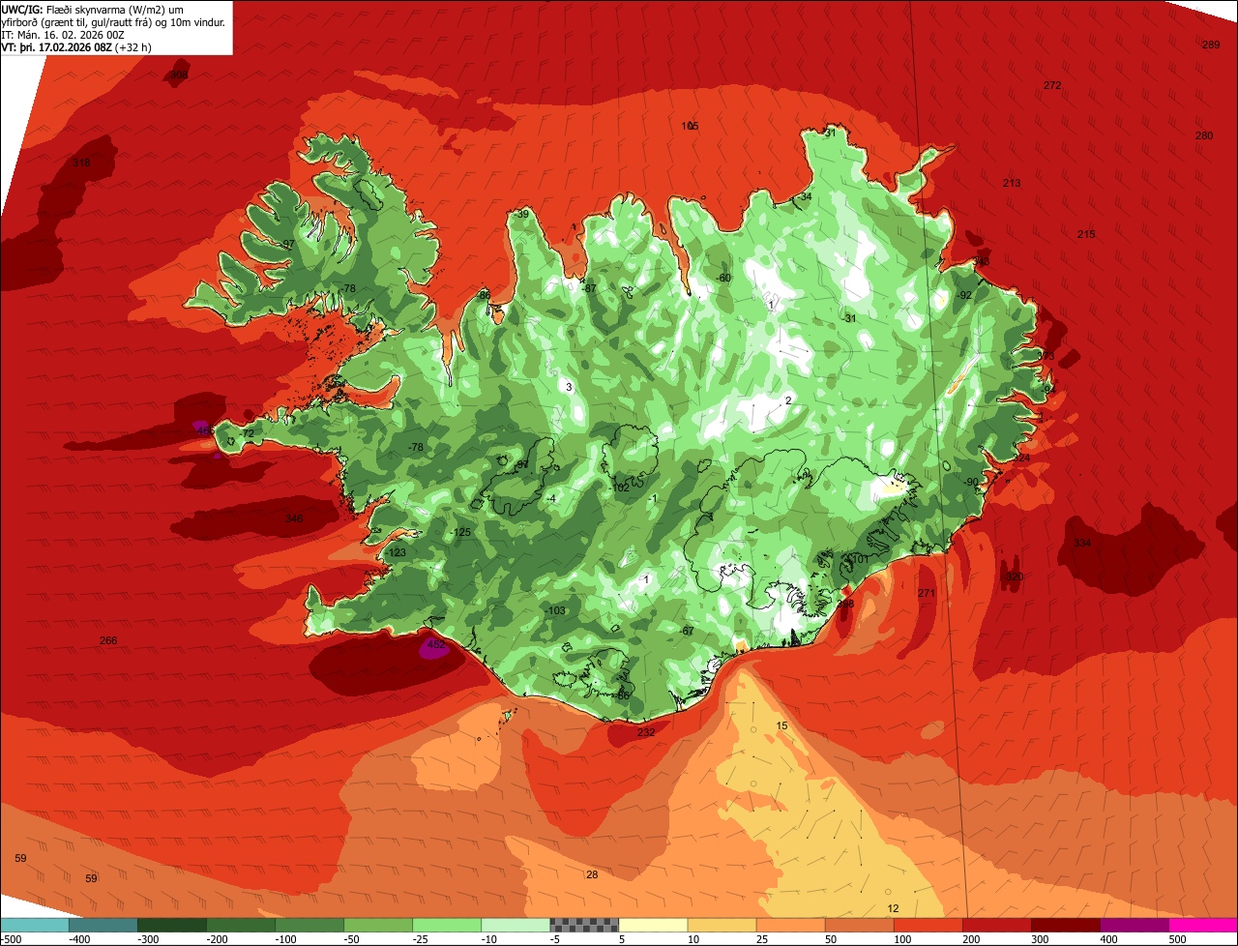Click the map value '-92' in east Iceland
The image size is (1238, 946).
[x=963, y=295]
